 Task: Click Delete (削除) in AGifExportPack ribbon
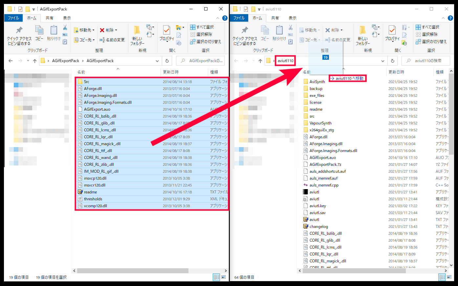pos(108,30)
